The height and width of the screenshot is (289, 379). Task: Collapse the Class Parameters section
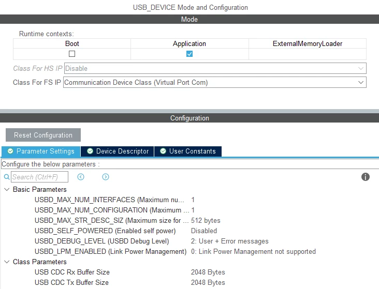tap(7, 262)
